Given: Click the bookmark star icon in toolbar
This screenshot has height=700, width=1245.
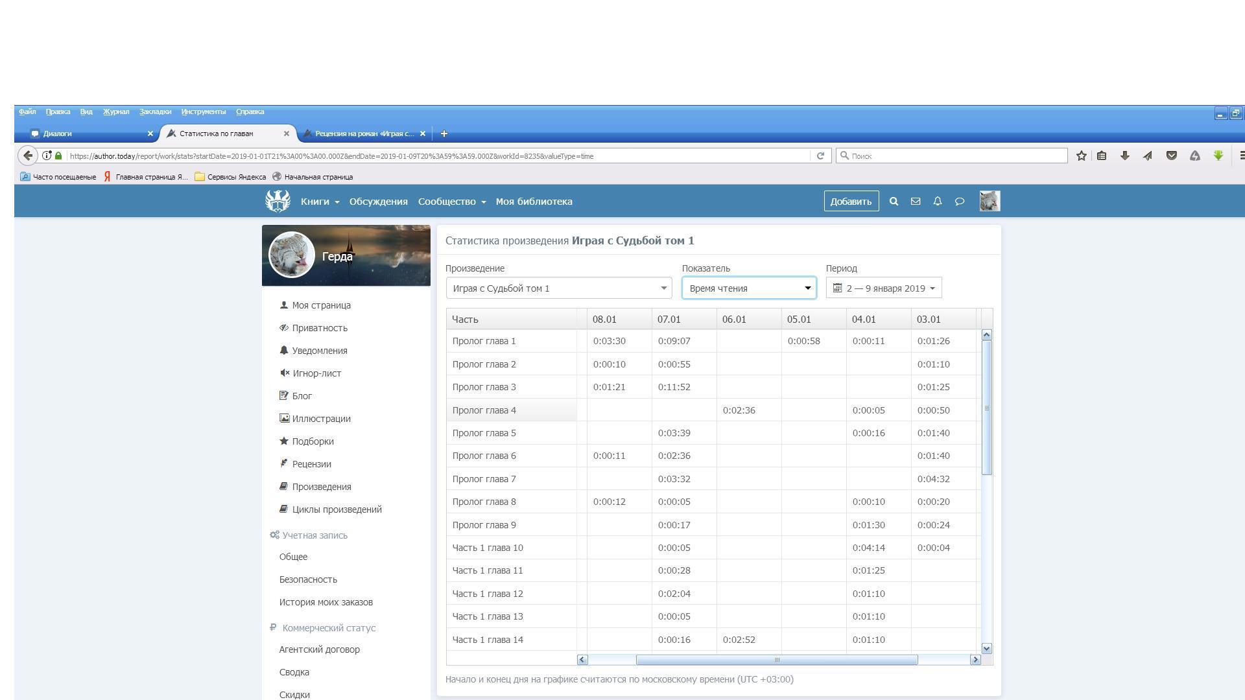Looking at the screenshot, I should coord(1082,156).
